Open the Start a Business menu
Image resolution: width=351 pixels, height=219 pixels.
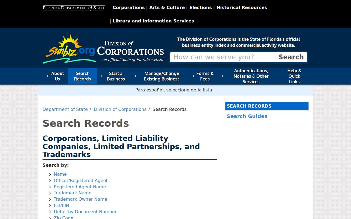(116, 76)
